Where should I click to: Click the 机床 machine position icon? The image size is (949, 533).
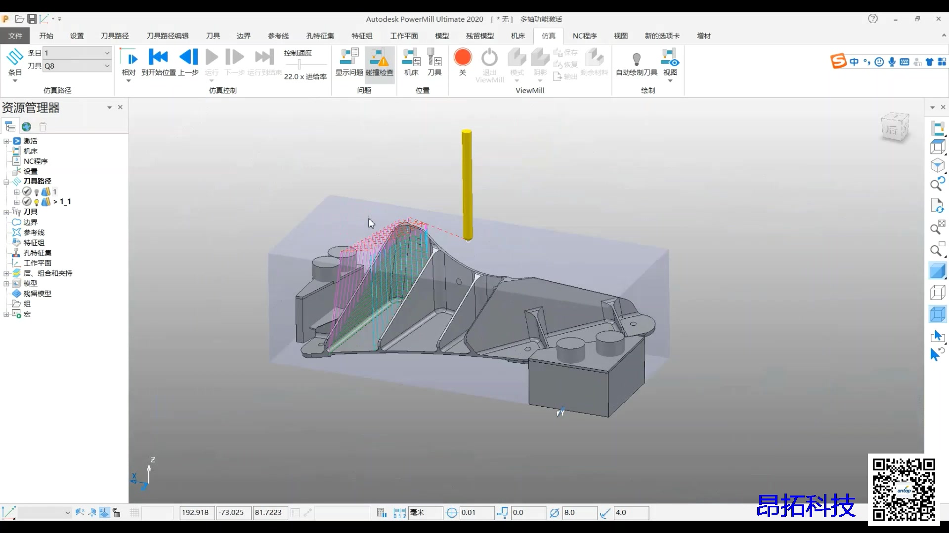411,62
